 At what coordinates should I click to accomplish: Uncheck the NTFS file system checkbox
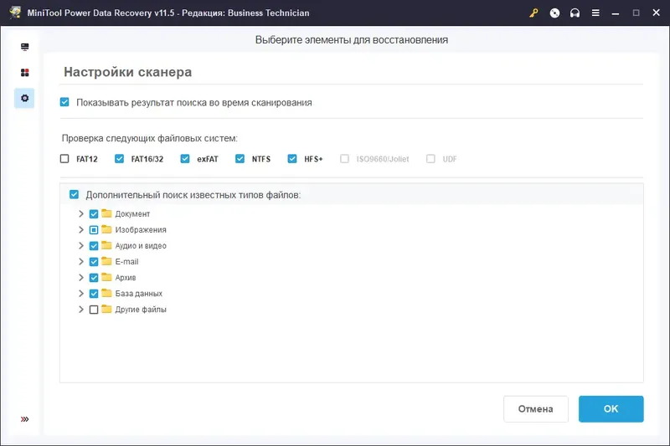pyautogui.click(x=240, y=159)
